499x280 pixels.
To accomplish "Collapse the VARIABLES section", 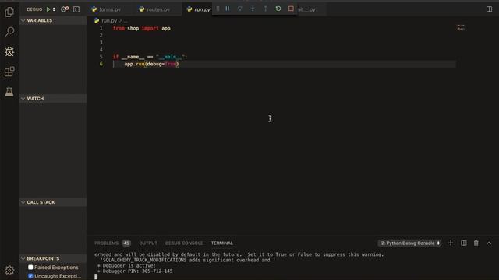I will [x=53, y=20].
